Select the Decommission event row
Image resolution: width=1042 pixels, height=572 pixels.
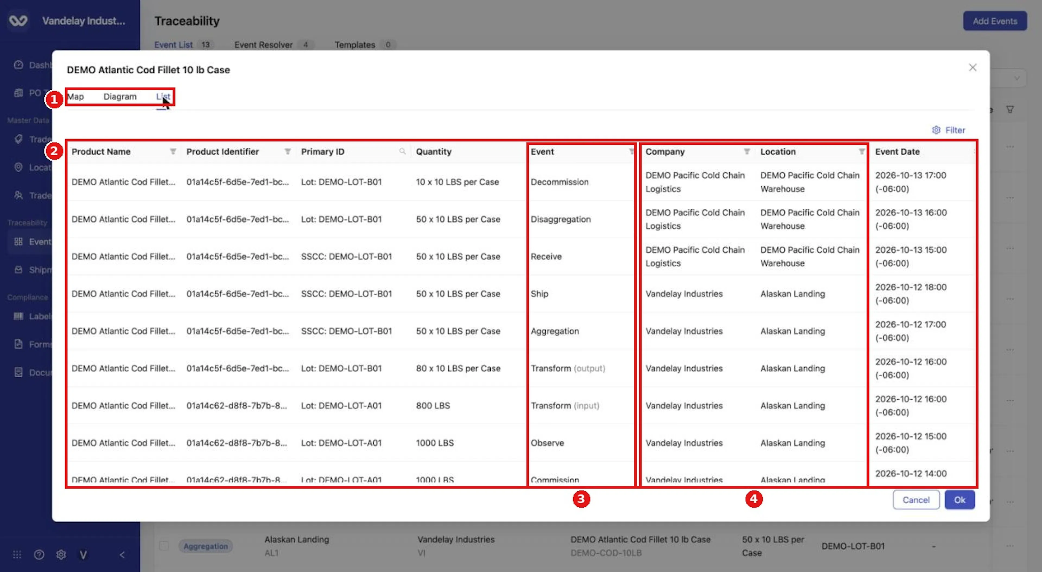point(521,182)
